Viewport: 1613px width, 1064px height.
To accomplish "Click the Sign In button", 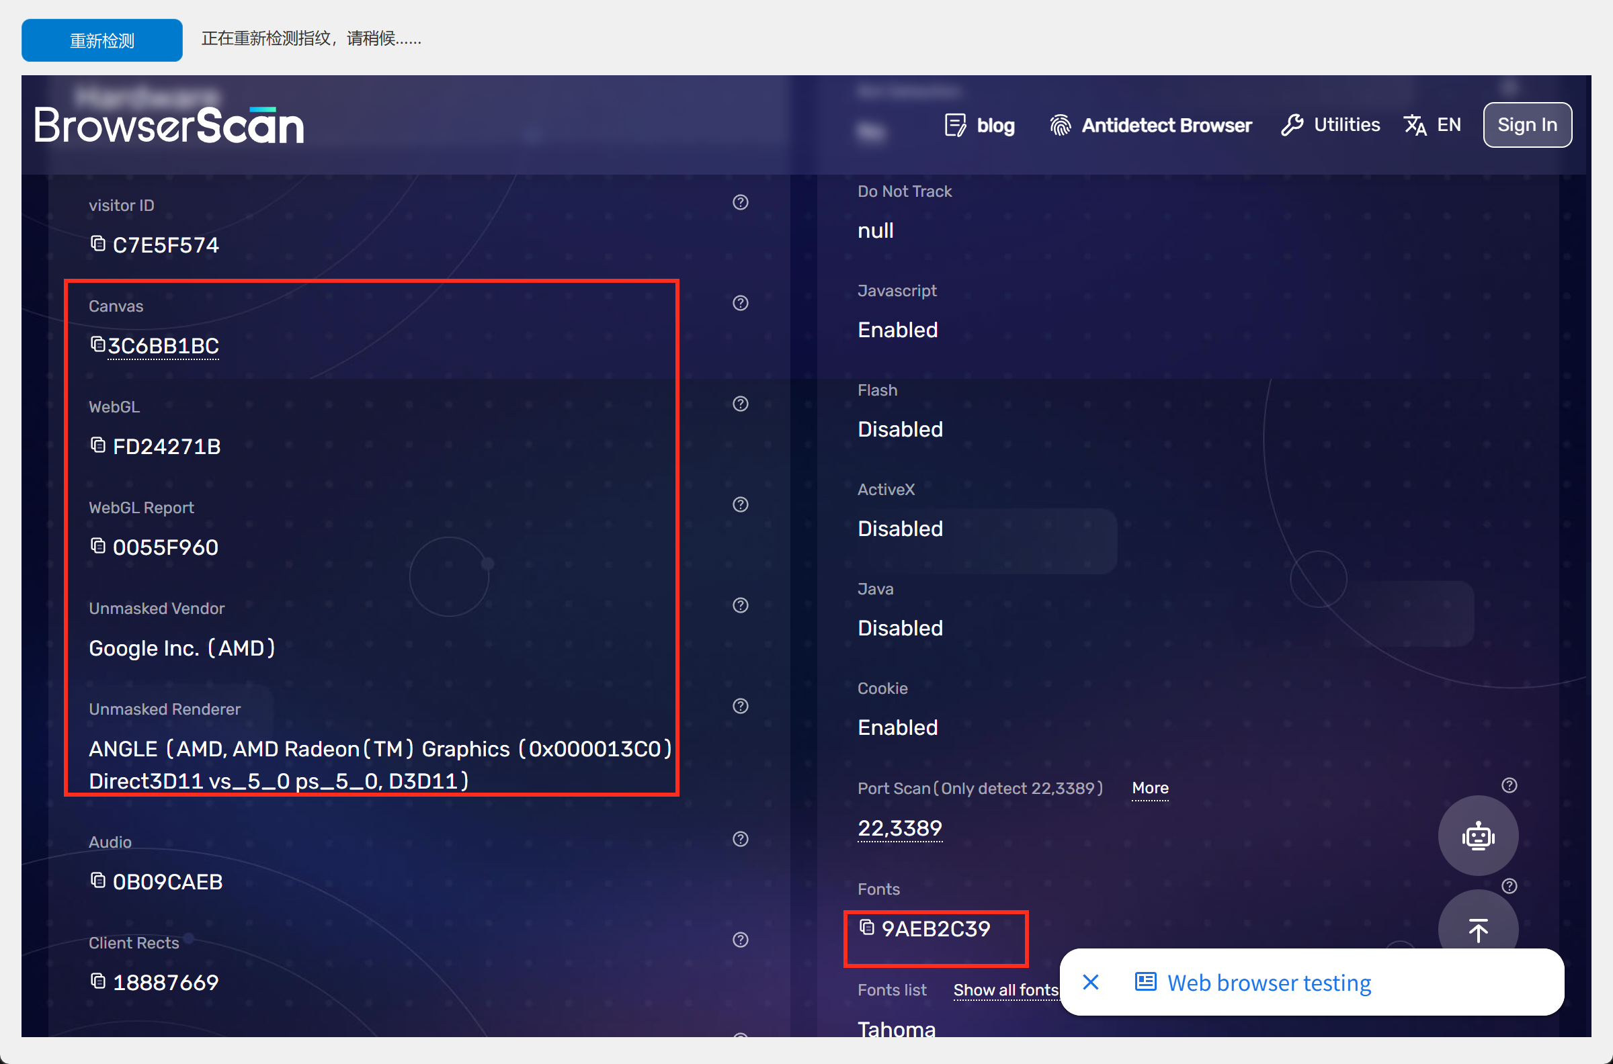I will [1527, 125].
